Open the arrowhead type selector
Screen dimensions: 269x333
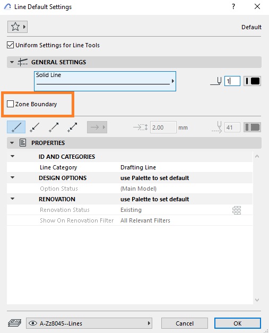(97, 127)
